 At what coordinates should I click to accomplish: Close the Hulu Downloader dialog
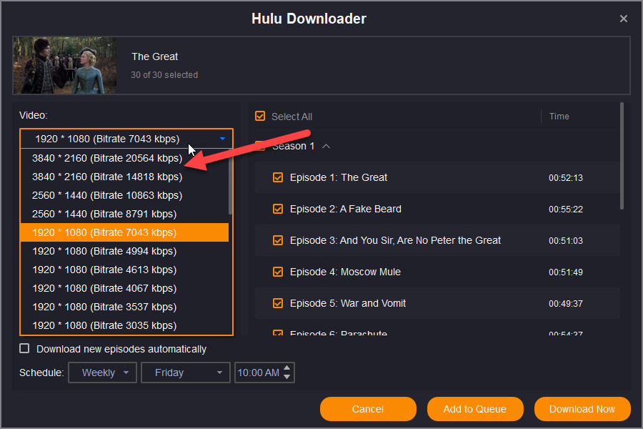click(x=623, y=19)
